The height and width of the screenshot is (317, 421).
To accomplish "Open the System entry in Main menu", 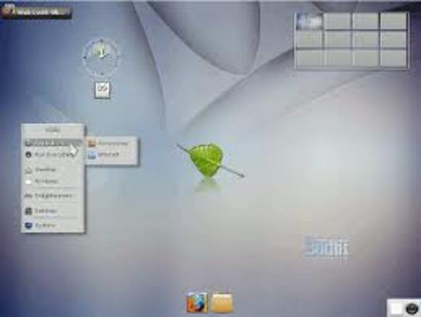I will tap(53, 225).
